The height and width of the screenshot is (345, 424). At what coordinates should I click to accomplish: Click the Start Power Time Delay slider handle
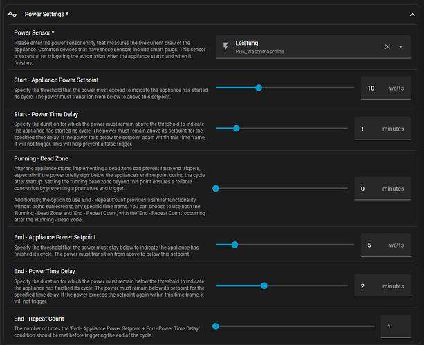236,128
